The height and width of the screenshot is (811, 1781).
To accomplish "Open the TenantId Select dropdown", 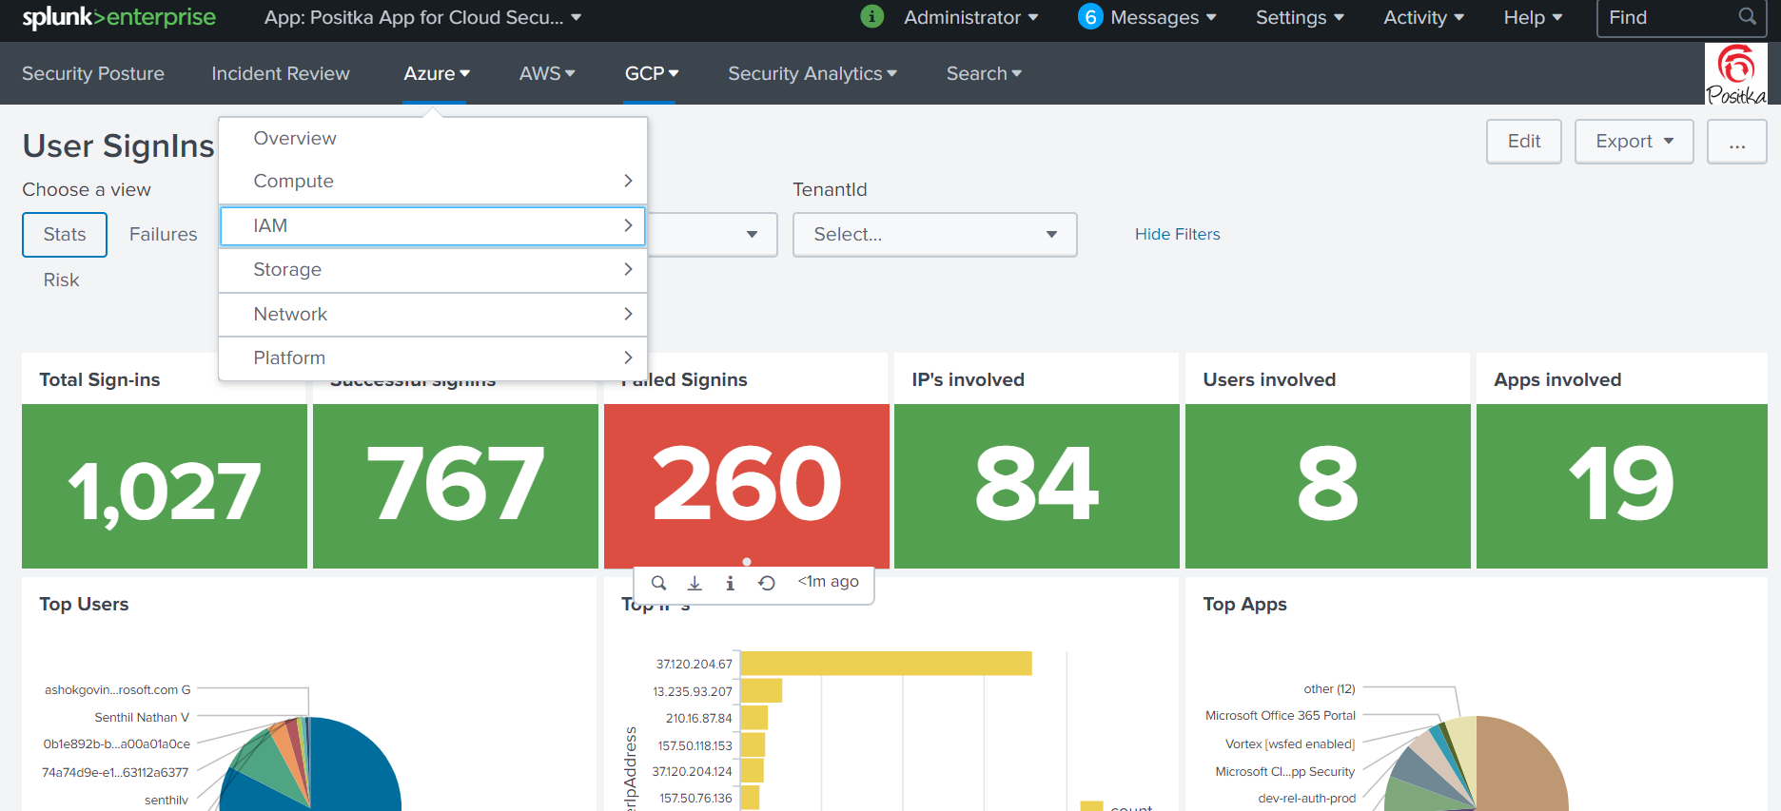I will click(934, 235).
